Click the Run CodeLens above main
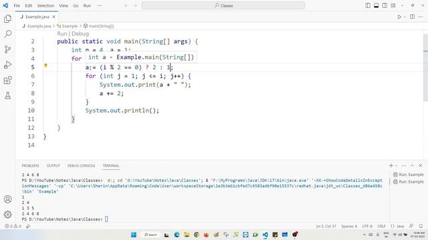 62,34
